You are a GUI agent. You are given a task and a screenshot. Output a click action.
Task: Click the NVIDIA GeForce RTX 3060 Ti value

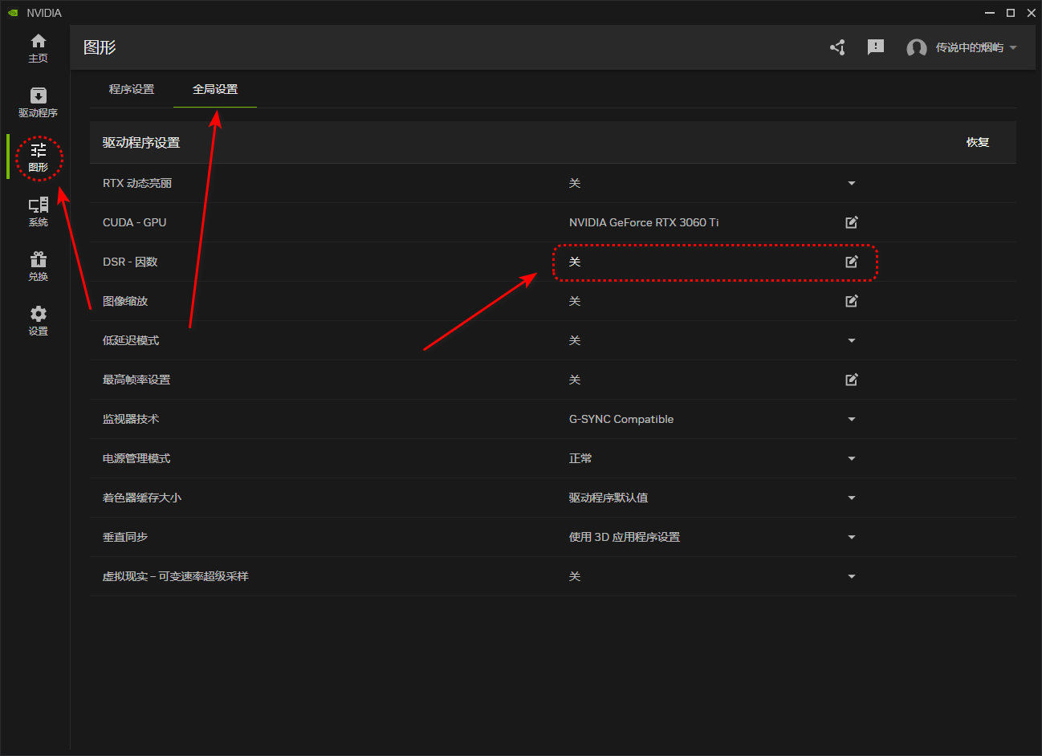click(x=644, y=222)
